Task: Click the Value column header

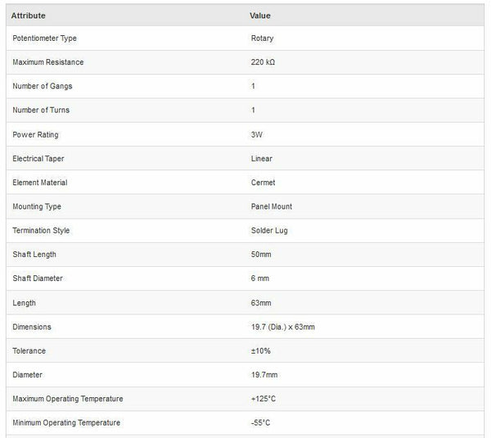Action: [260, 16]
